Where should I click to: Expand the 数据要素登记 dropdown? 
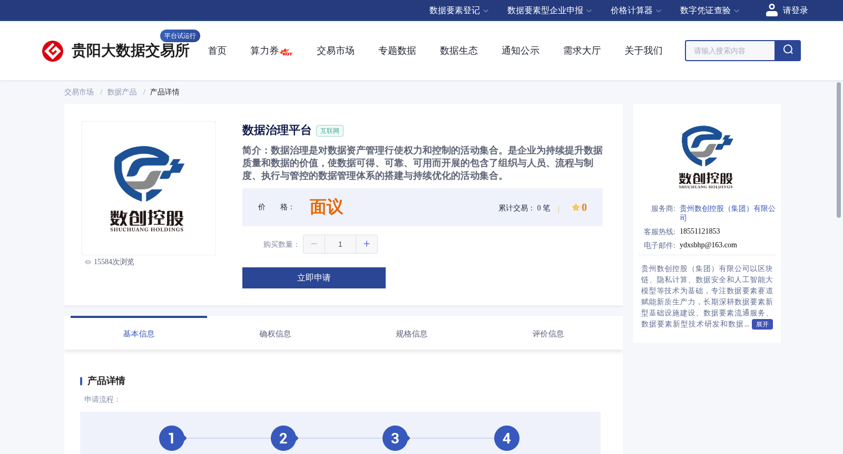point(459,11)
